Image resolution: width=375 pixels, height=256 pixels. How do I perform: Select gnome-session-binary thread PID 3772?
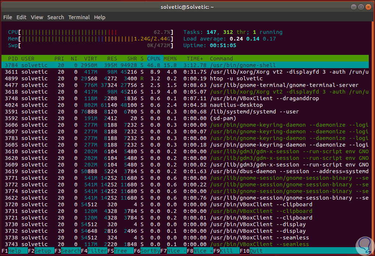(x=185, y=185)
